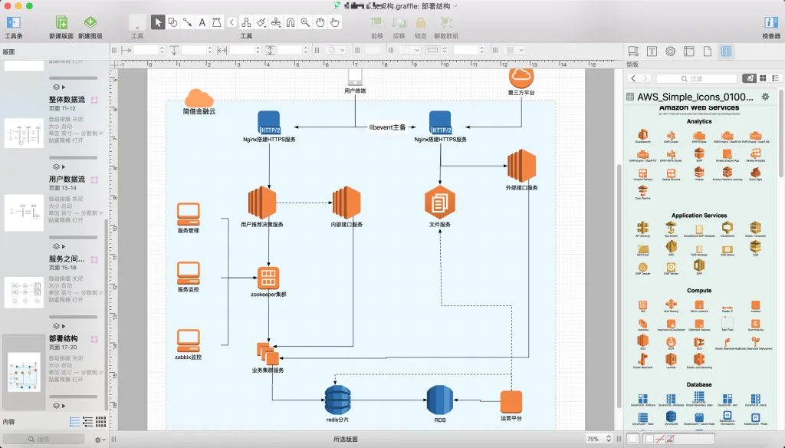Toggle the 工具条 sidebar button
The height and width of the screenshot is (448, 785).
(14, 22)
